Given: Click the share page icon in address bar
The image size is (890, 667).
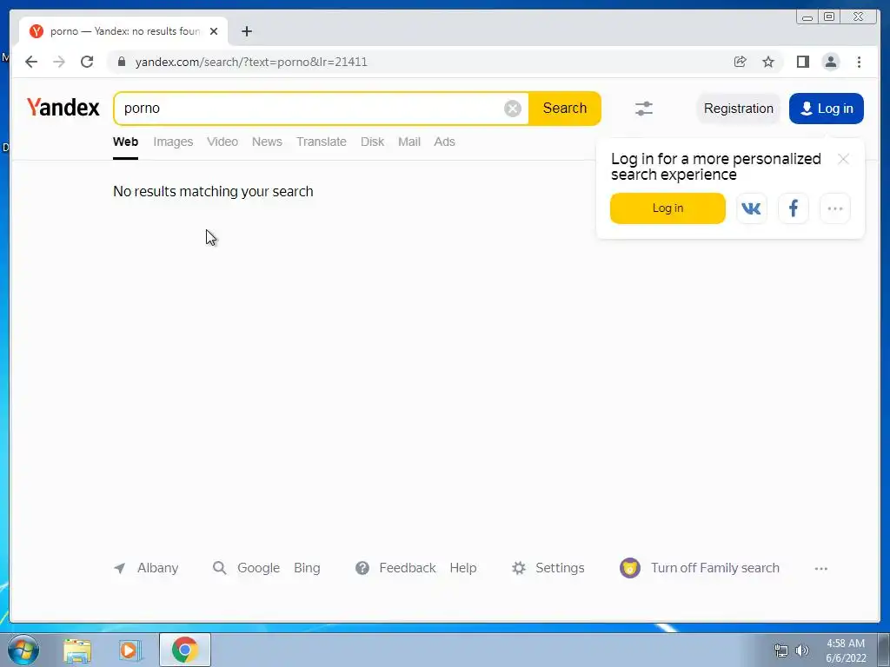Looking at the screenshot, I should click(740, 62).
